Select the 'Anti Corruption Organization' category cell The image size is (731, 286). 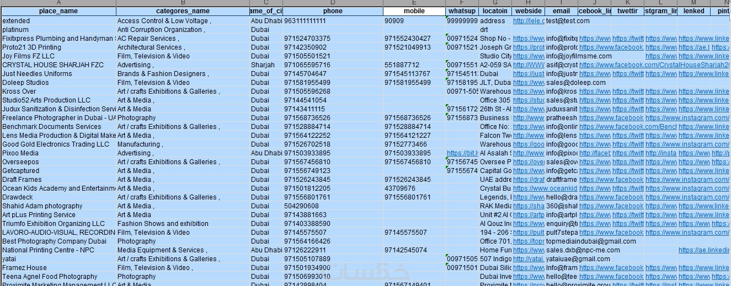183,30
